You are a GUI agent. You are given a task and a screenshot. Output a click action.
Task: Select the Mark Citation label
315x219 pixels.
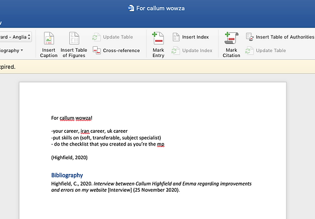(232, 53)
